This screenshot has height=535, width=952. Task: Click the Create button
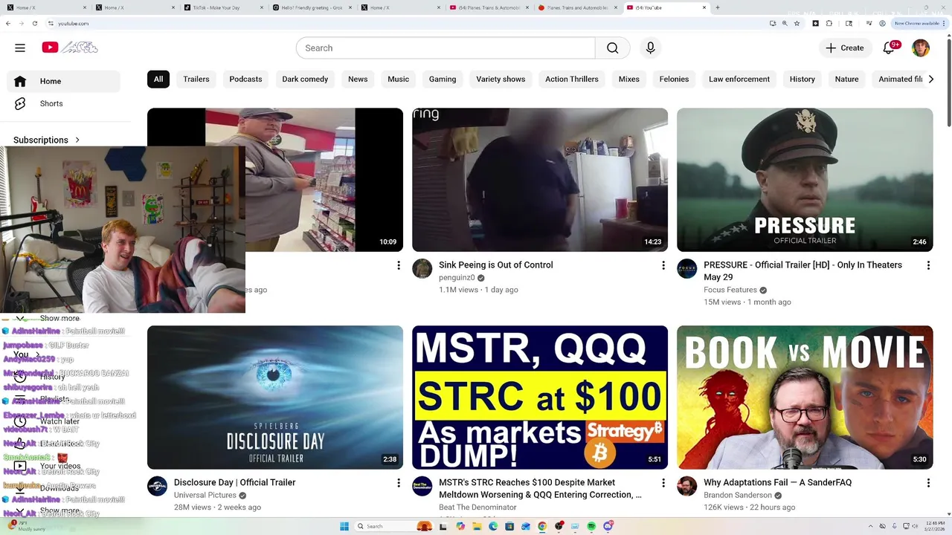(x=844, y=48)
